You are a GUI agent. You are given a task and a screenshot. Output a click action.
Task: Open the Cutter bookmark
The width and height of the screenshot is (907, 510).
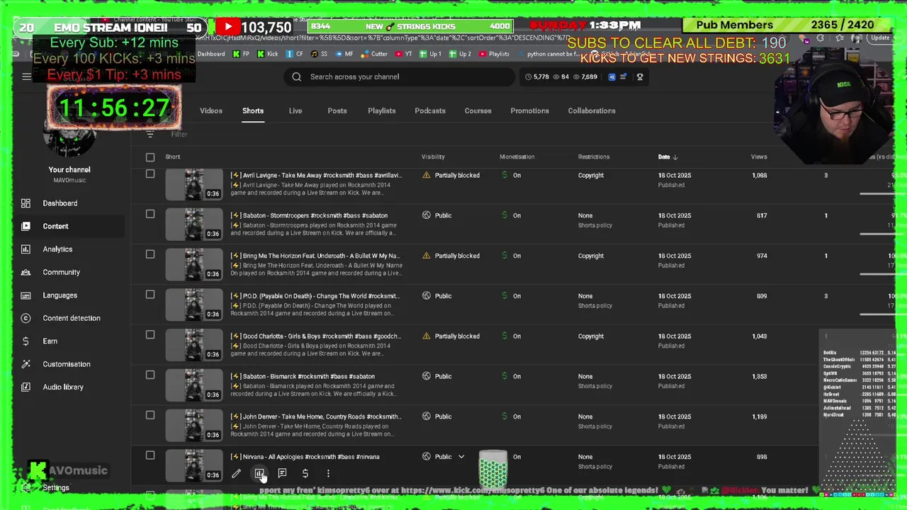[374, 54]
